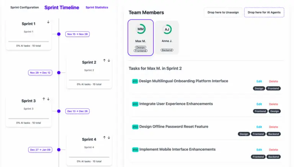Image resolution: width=294 pixels, height=167 pixels.
Task: Click Max M.'s MM avatar icon
Action: 140,29
